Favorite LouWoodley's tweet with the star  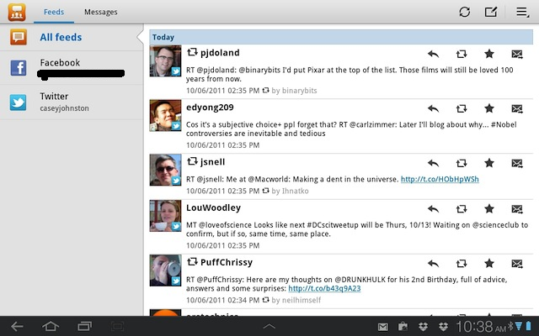click(489, 209)
